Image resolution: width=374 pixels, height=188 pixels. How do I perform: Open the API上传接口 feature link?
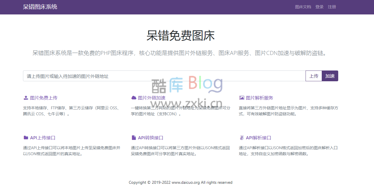coord(43,138)
